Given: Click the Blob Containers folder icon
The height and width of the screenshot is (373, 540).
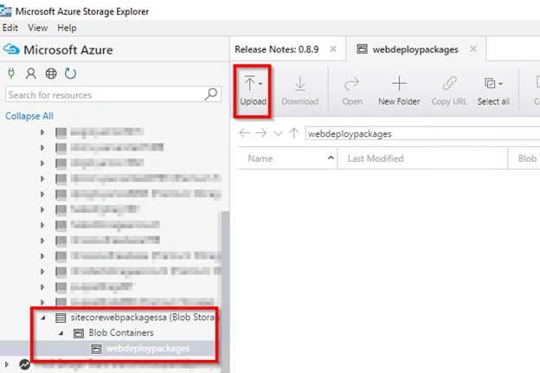Looking at the screenshot, I should pos(79,333).
